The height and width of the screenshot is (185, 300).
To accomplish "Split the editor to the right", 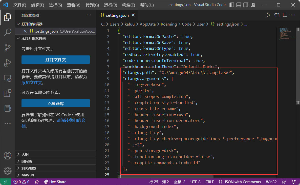I will (x=285, y=15).
